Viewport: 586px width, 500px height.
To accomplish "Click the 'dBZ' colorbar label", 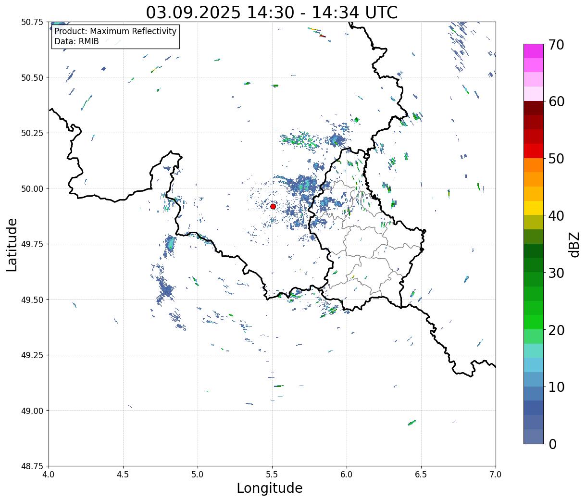I will [574, 244].
